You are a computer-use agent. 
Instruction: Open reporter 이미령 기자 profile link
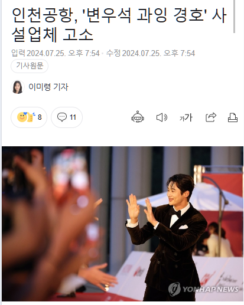pyautogui.click(x=48, y=87)
